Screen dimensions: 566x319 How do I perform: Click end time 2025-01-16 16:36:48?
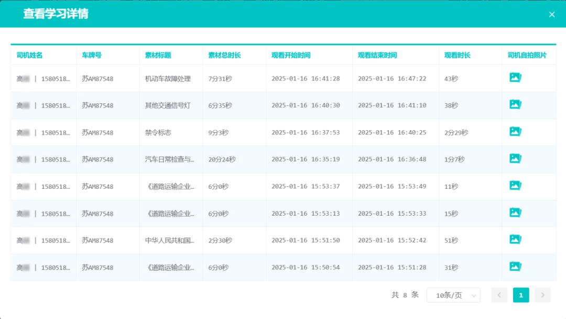[392, 159]
